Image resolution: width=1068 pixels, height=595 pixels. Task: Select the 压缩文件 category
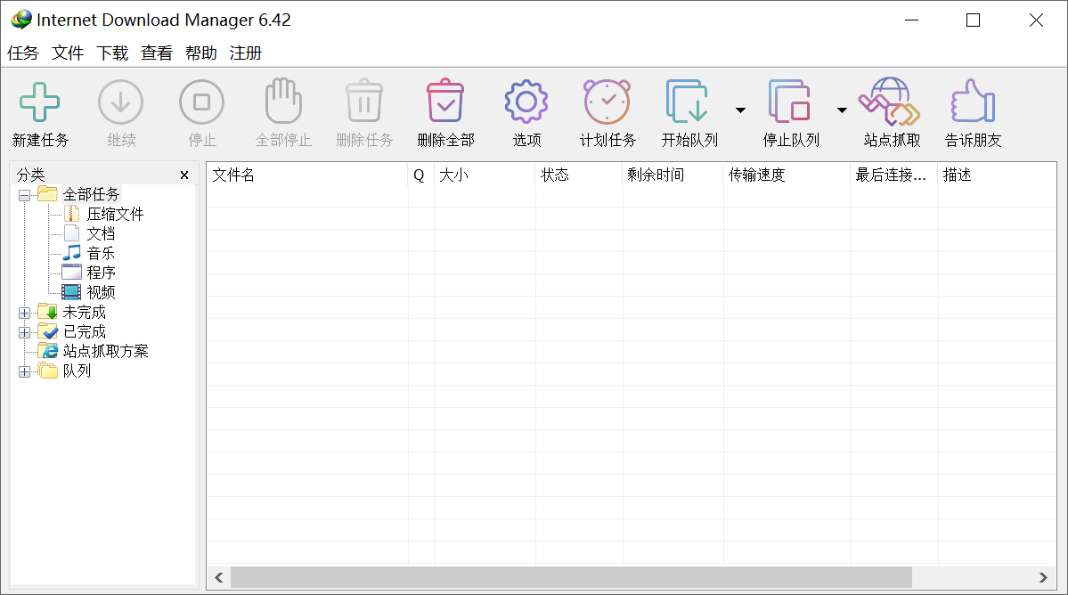click(115, 215)
